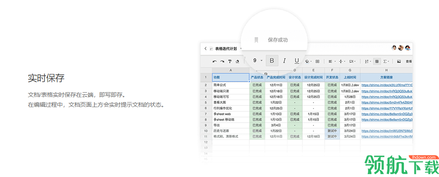Image resolution: width=439 pixels, height=177 pixels.
Task: Select the 移动端只读 cell
Action: tap(231, 91)
